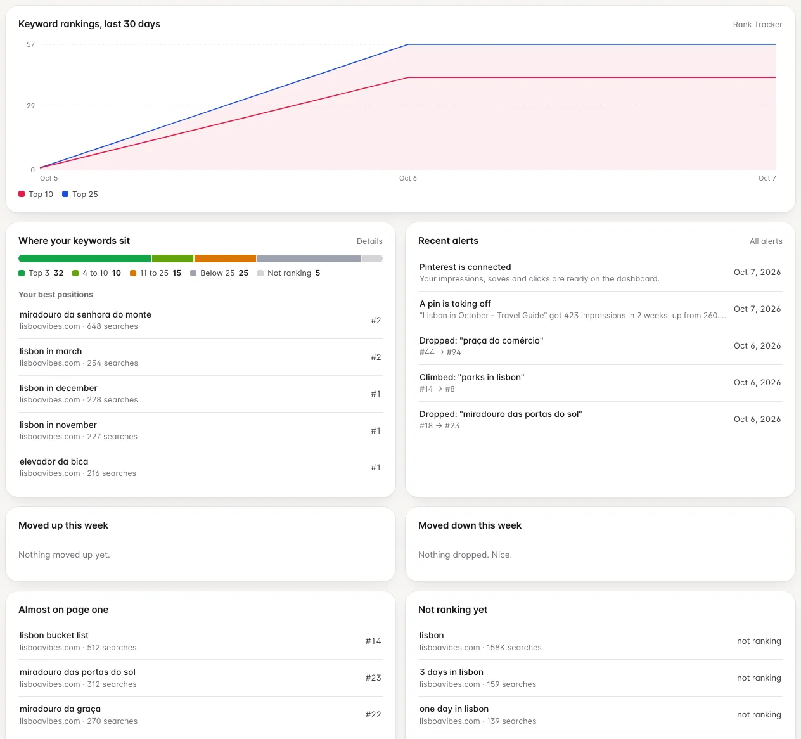The width and height of the screenshot is (801, 739).
Task: Click the Oct 7 chart axis label
Action: (767, 178)
